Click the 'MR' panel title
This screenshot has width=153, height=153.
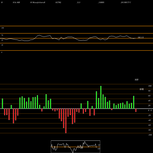point(136,80)
